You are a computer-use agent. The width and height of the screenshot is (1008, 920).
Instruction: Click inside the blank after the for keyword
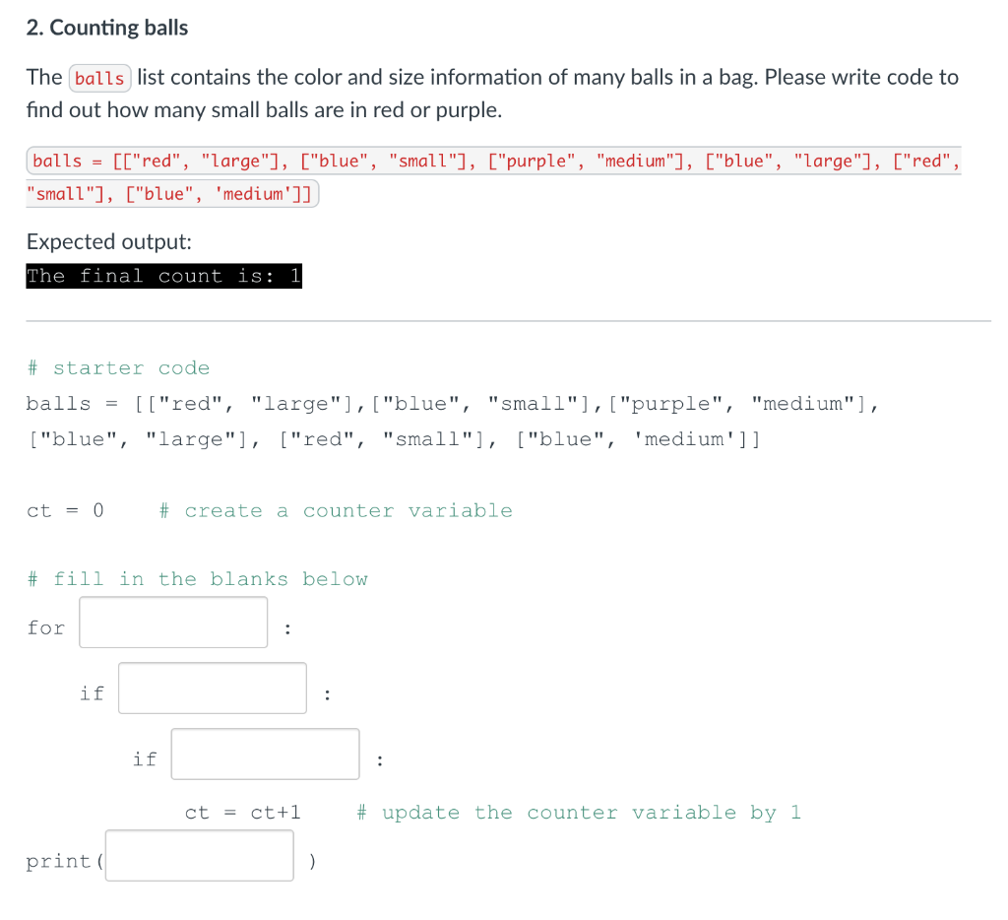pos(172,622)
